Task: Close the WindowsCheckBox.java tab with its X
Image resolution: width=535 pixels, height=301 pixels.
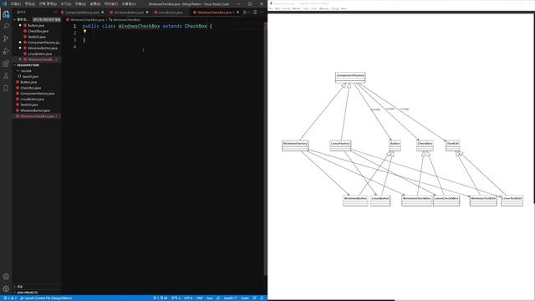Action: (x=237, y=13)
